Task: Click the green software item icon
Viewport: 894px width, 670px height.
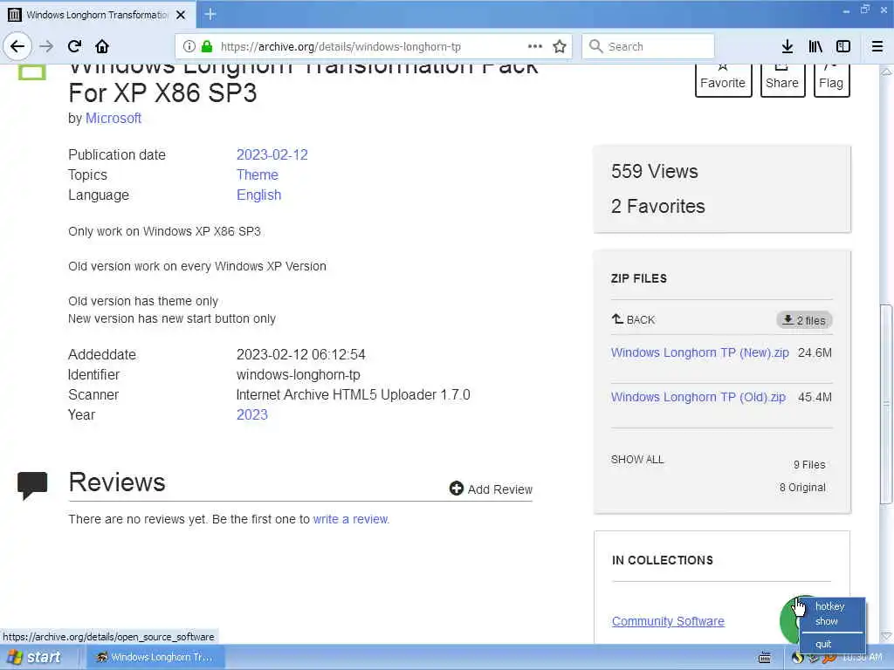Action: coord(32,72)
